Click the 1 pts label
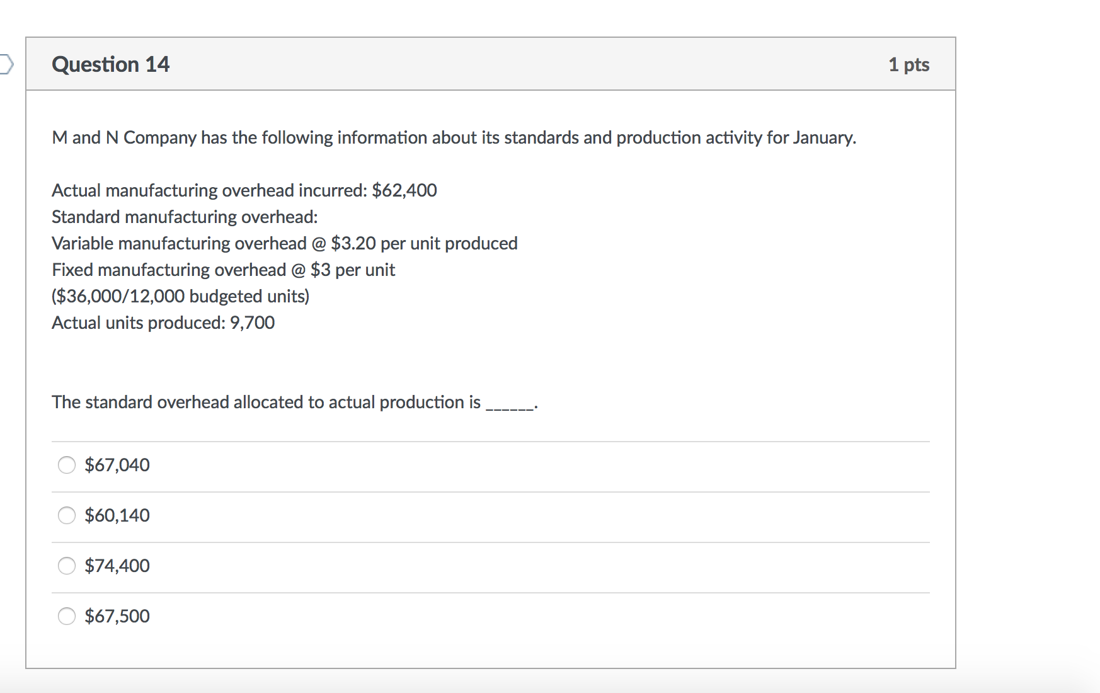Viewport: 1100px width, 693px height. [908, 64]
